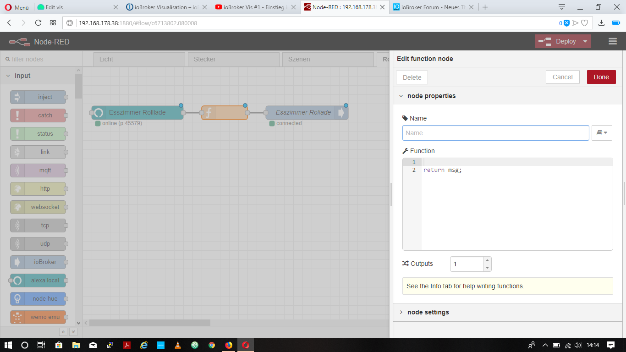Select the alexa local palette node
626x352 pixels.
point(38,280)
